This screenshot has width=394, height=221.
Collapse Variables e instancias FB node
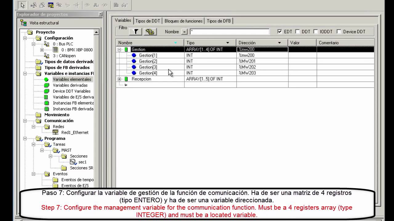[25, 73]
